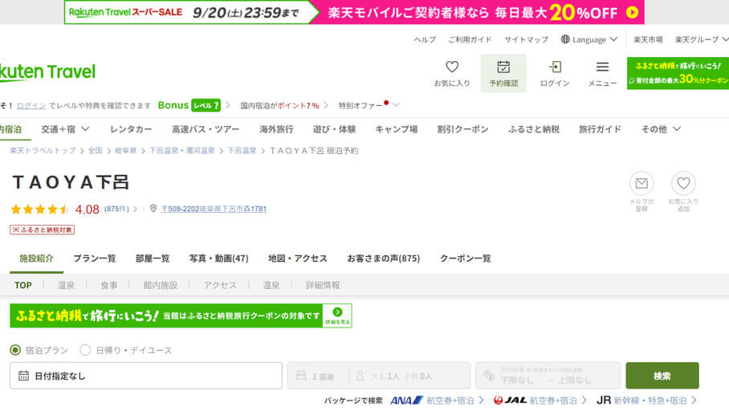The image size is (729, 411).
Task: Switch to 部屋一覧 tab
Action: pyautogui.click(x=153, y=258)
